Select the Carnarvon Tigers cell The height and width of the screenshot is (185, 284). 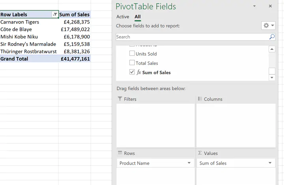29,22
